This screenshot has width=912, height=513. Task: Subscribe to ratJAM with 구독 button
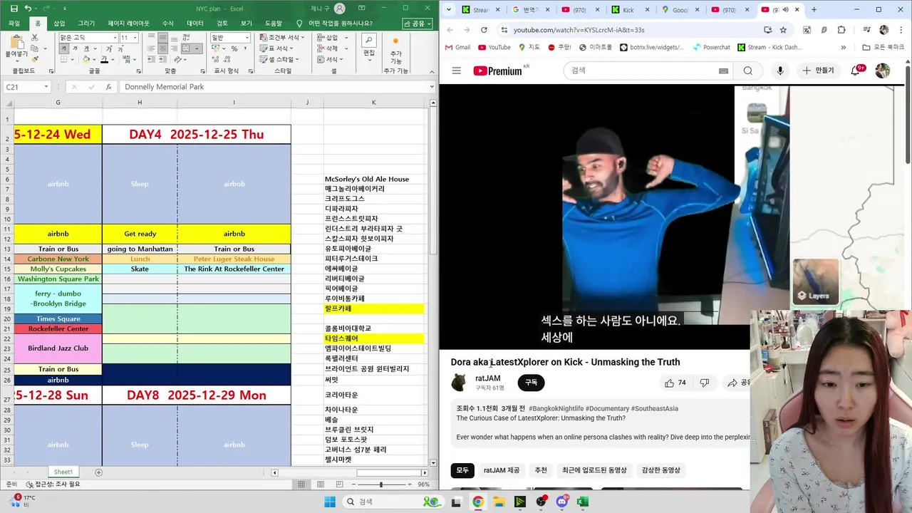(532, 383)
